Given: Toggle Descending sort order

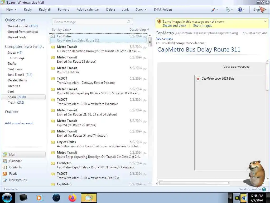Looking at the screenshot, I should click(139, 30).
